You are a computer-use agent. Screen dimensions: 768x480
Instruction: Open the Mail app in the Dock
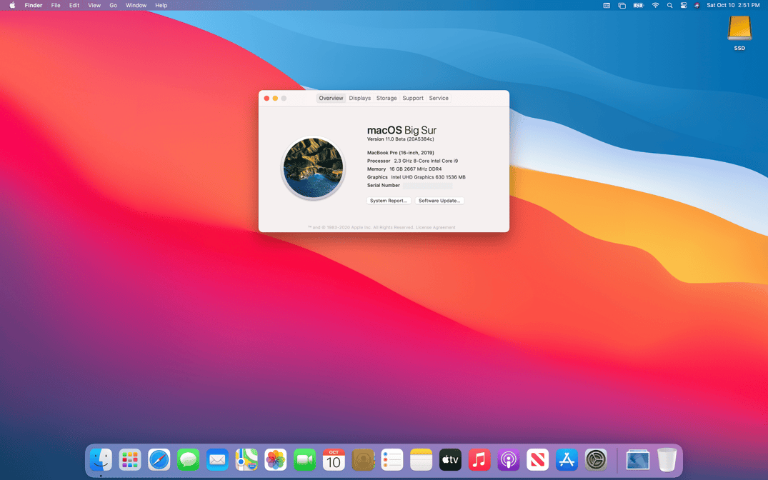click(x=217, y=460)
